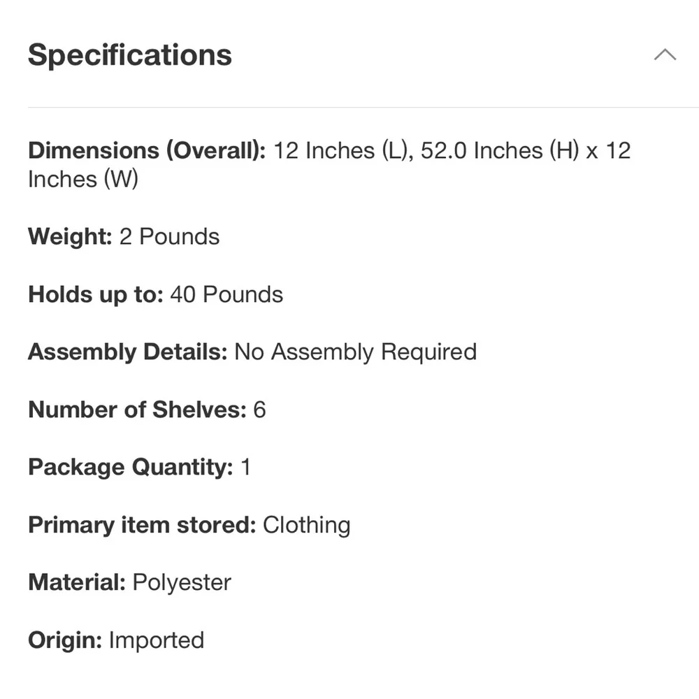Image resolution: width=699 pixels, height=699 pixels.
Task: Select the Primary item stored label
Action: click(142, 525)
